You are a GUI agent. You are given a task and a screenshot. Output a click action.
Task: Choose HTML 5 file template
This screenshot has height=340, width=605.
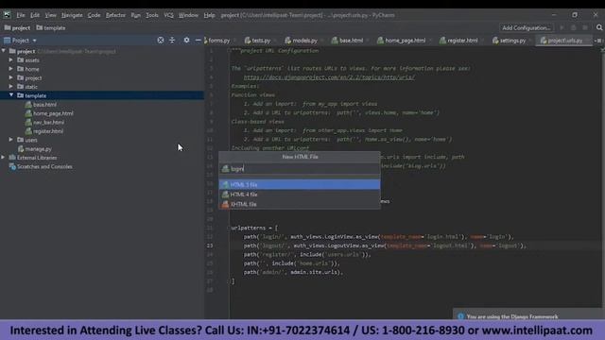300,185
